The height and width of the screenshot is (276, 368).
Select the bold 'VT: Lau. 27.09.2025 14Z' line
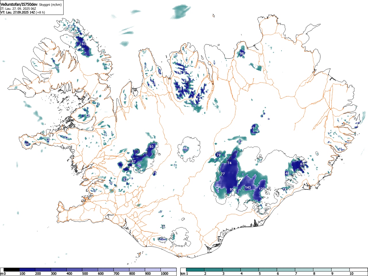[x=18, y=12]
